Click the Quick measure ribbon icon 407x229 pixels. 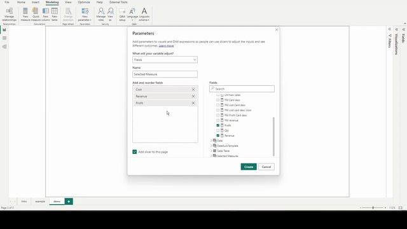coord(36,14)
